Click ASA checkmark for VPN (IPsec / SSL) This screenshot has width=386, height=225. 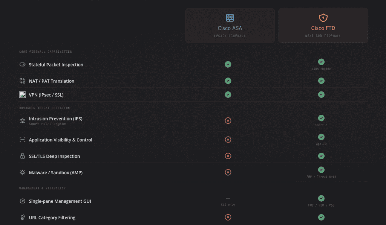point(228,94)
